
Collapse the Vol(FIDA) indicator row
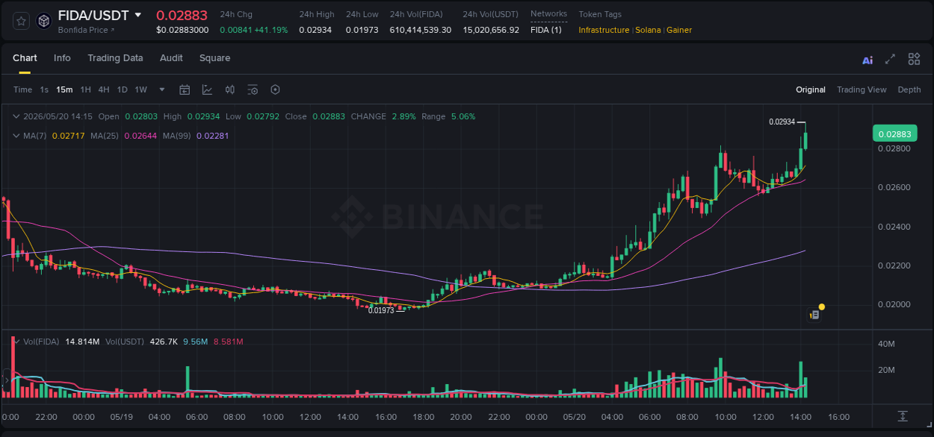click(x=16, y=342)
